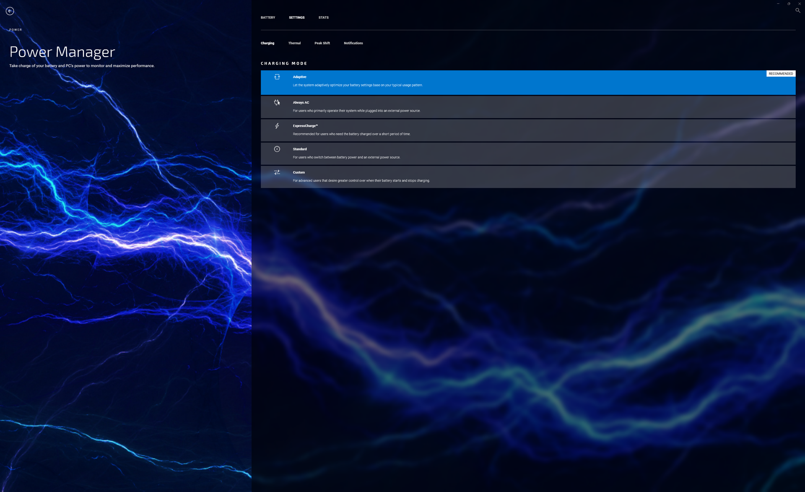Screen dimensions: 805x492
Task: Select ExpressCharge mode via its description text
Action: tap(351, 134)
